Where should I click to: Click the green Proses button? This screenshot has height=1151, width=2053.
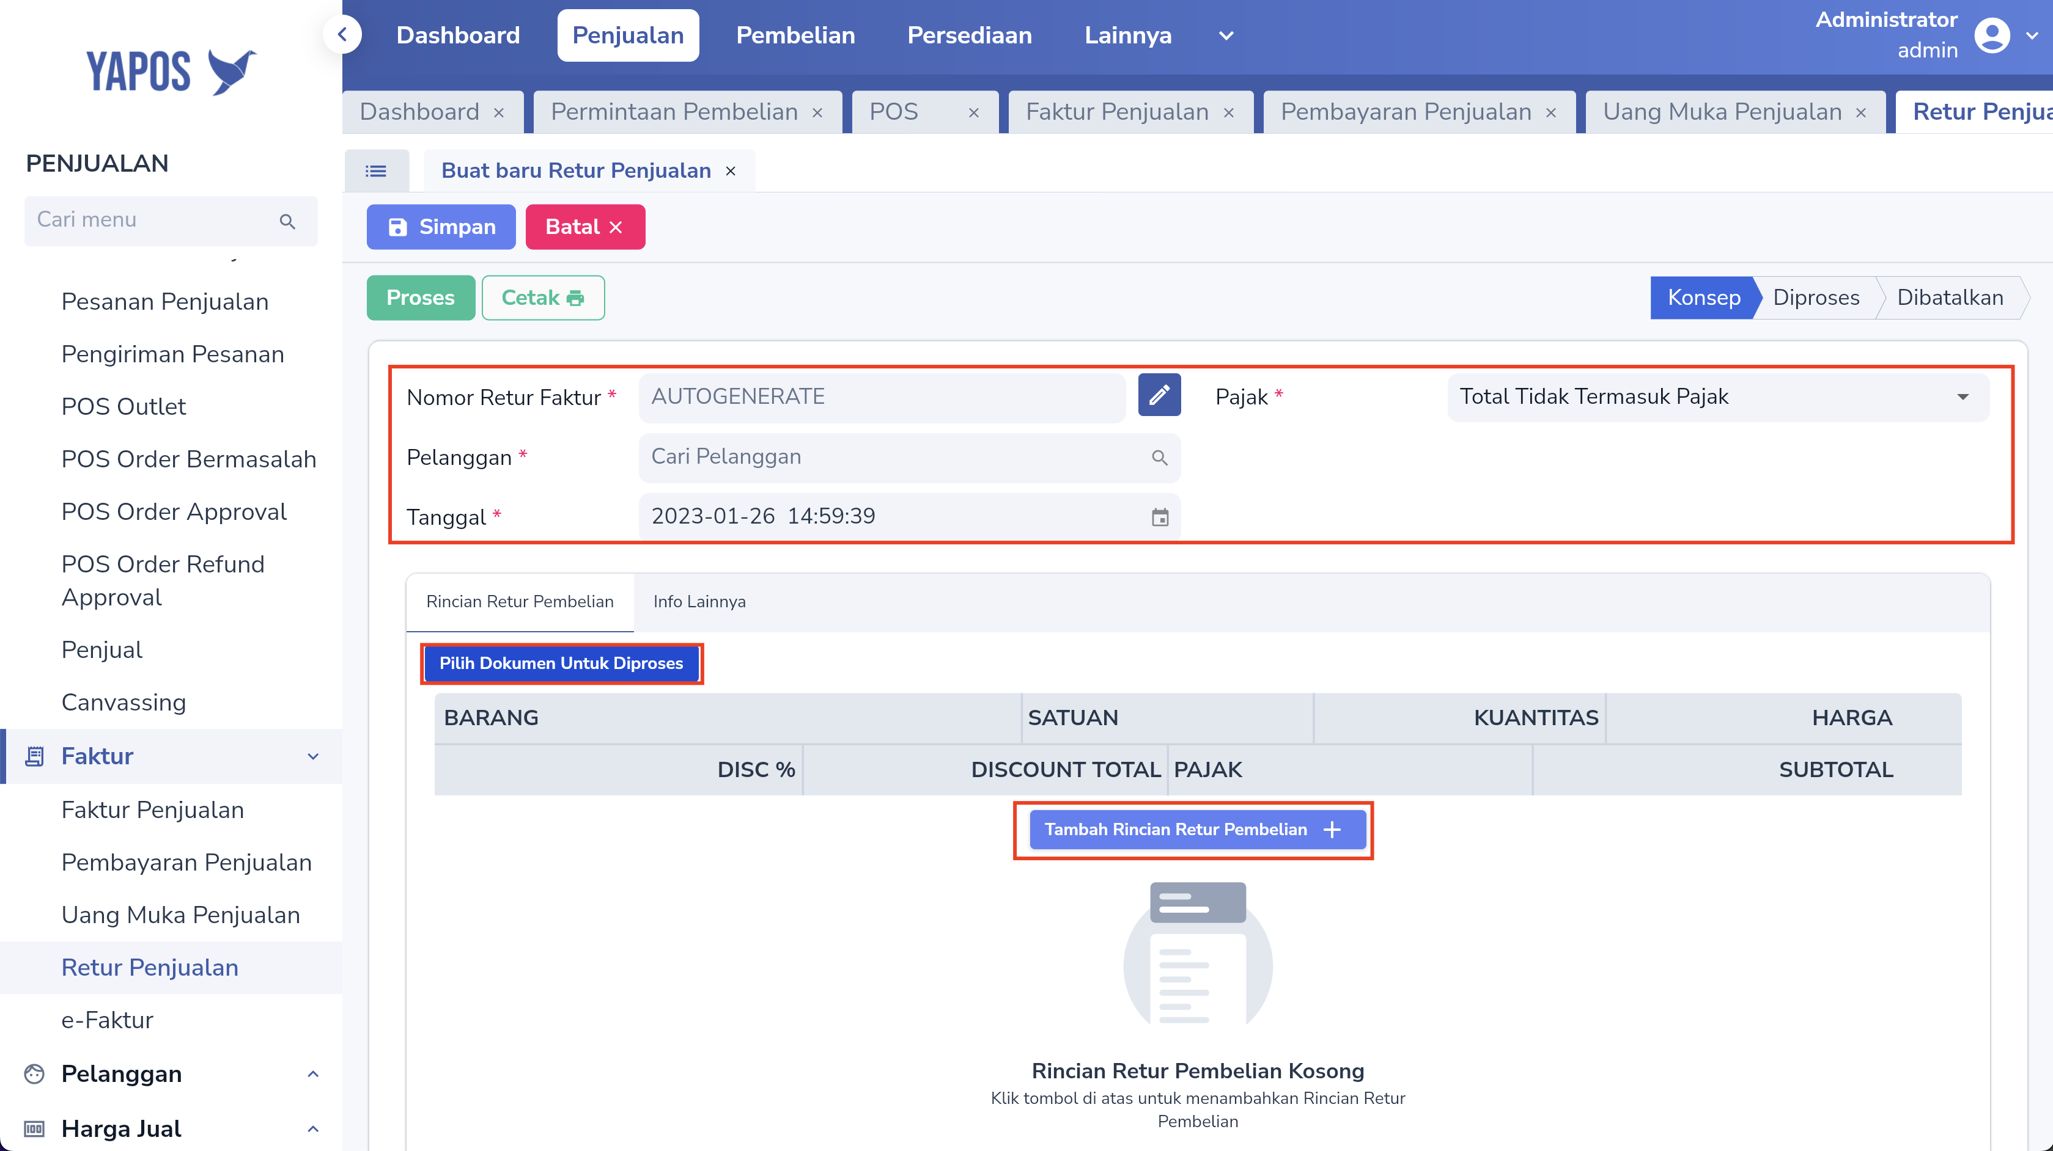[x=421, y=298]
